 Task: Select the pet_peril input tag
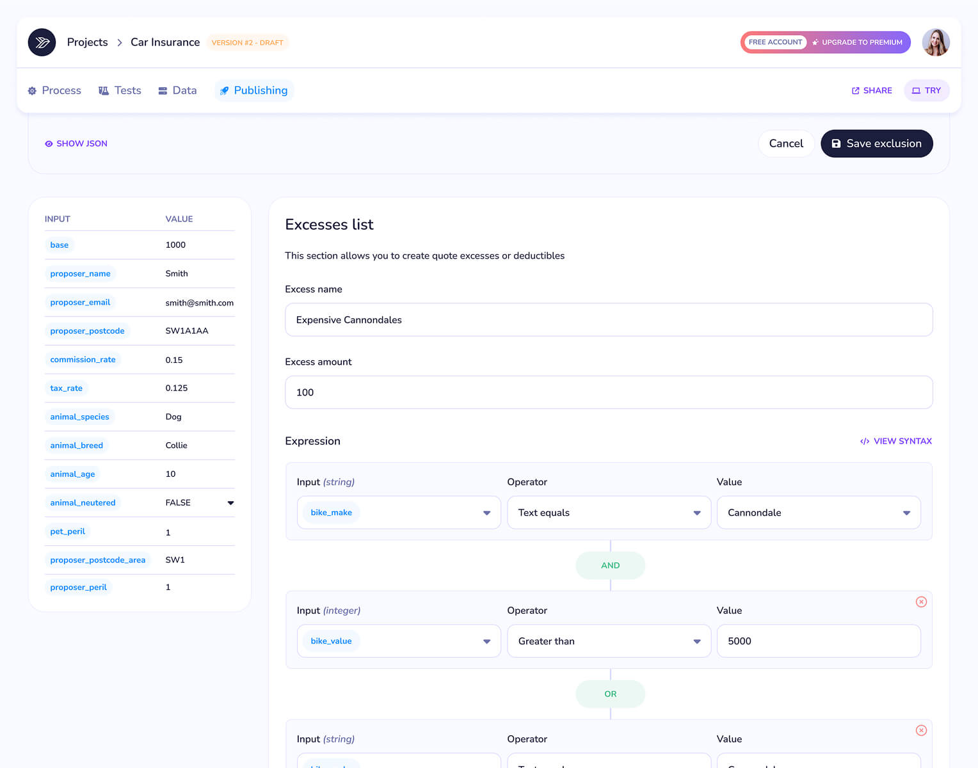[x=68, y=531]
